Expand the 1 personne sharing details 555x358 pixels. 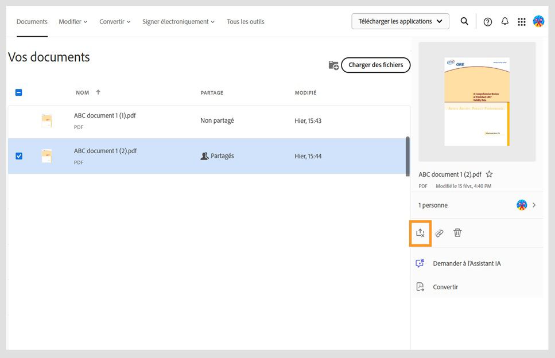(x=534, y=205)
